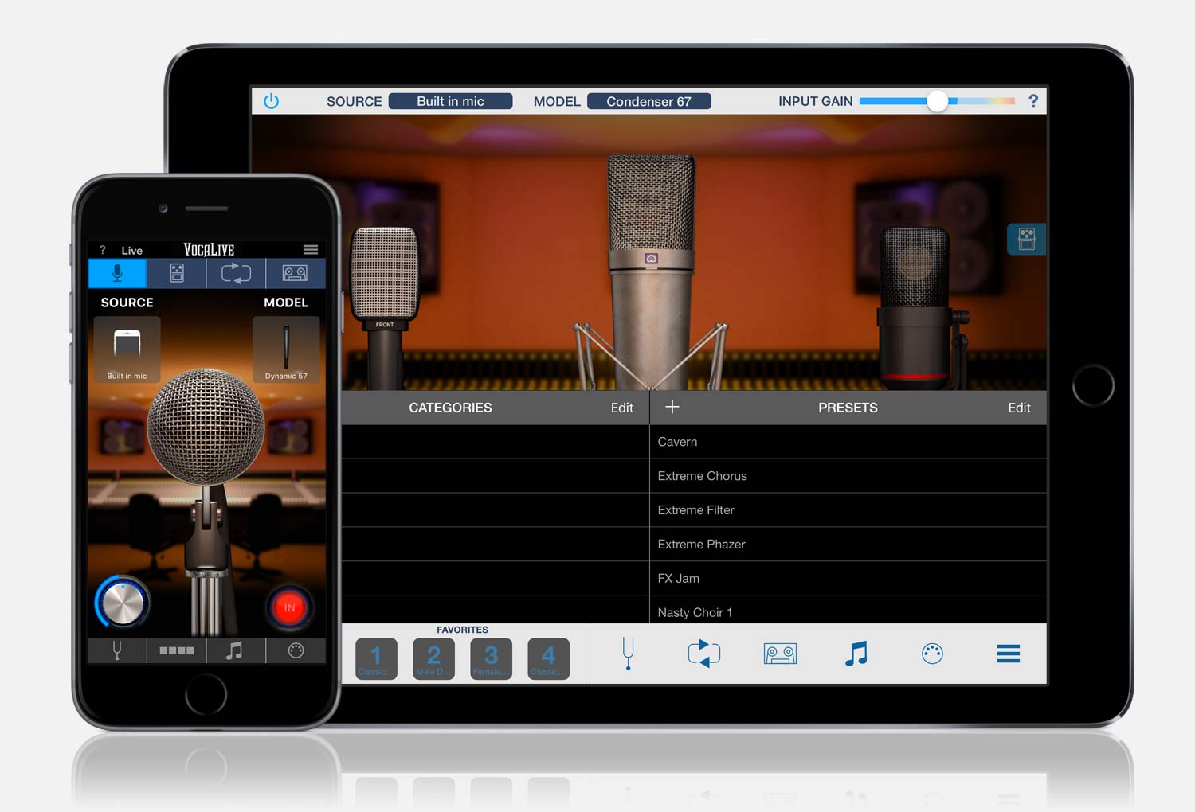Open the MIDI control icon
Viewport: 1195px width, 812px height.
pyautogui.click(x=932, y=654)
